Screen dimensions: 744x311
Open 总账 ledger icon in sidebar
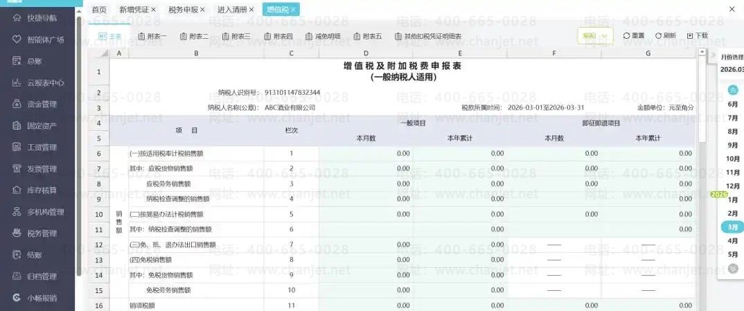pos(17,61)
